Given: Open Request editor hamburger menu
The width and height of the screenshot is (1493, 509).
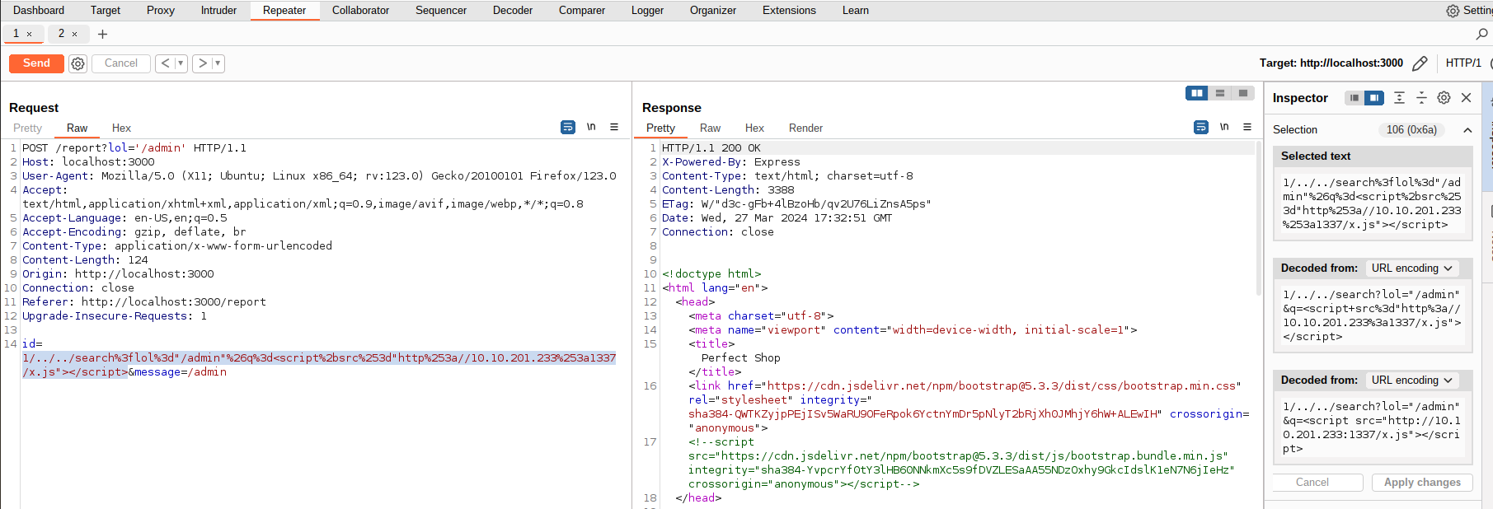Looking at the screenshot, I should [614, 127].
